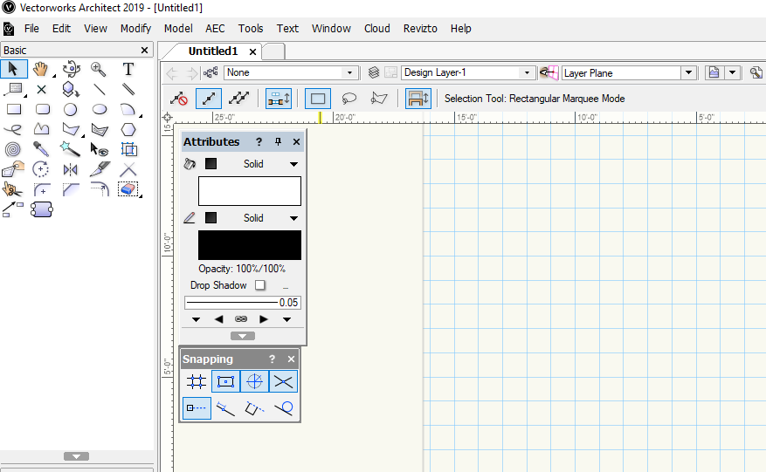This screenshot has width=766, height=472.
Task: Select the Eraser tool
Action: [128, 189]
